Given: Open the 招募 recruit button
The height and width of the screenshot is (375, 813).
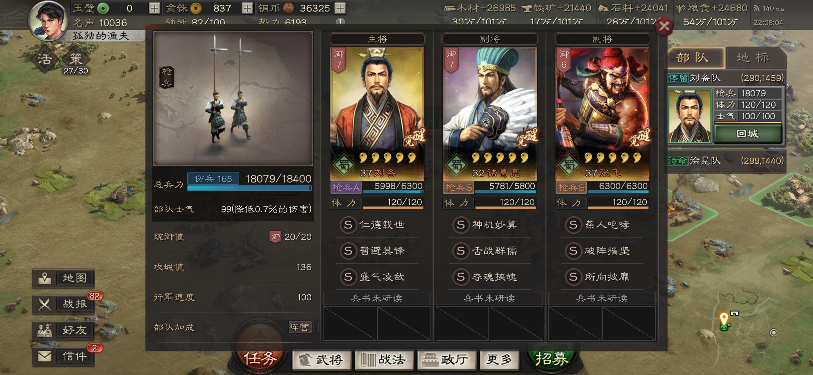Looking at the screenshot, I should (x=552, y=358).
